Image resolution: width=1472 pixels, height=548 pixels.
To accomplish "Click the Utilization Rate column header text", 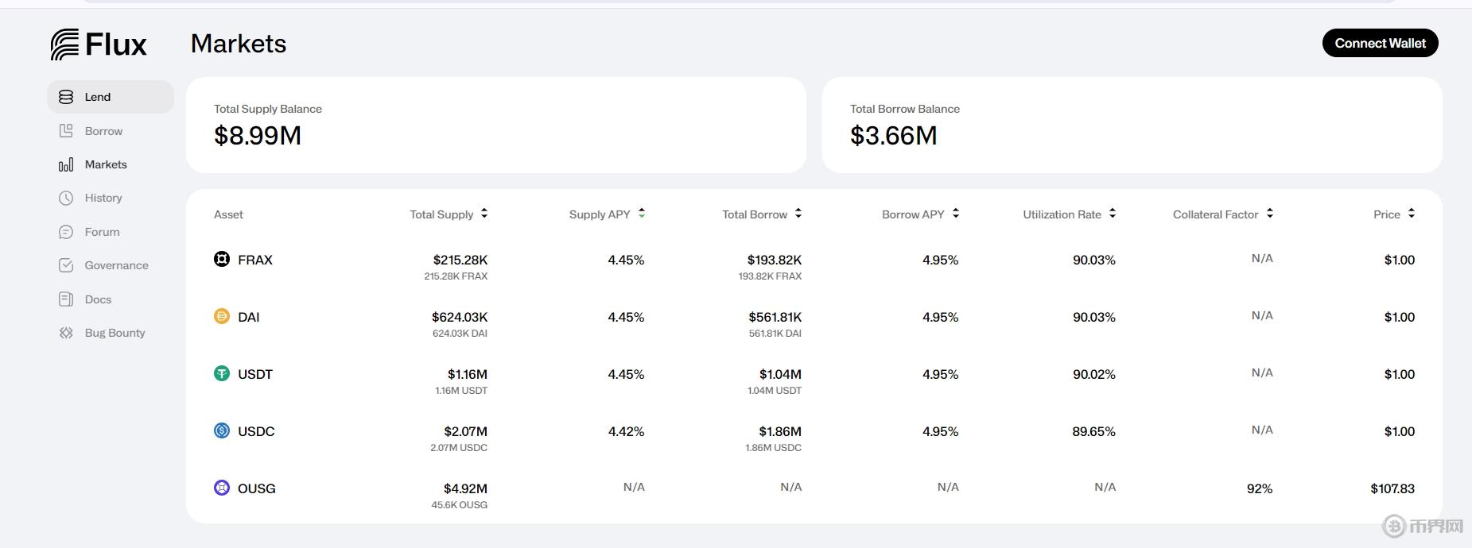I will [x=1062, y=214].
